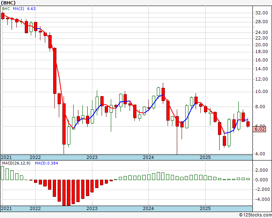272x218 pixels.
Task: Click the 8.00 price axis label
Action: (x=260, y=107)
